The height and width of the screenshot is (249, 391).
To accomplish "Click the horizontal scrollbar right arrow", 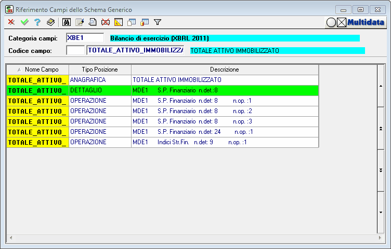I will tap(380, 238).
